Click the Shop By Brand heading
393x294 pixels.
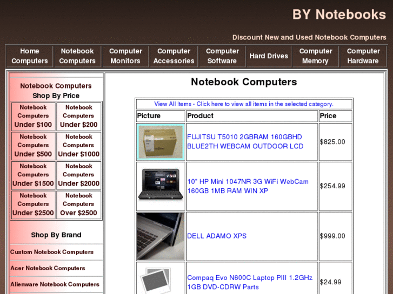pos(56,235)
